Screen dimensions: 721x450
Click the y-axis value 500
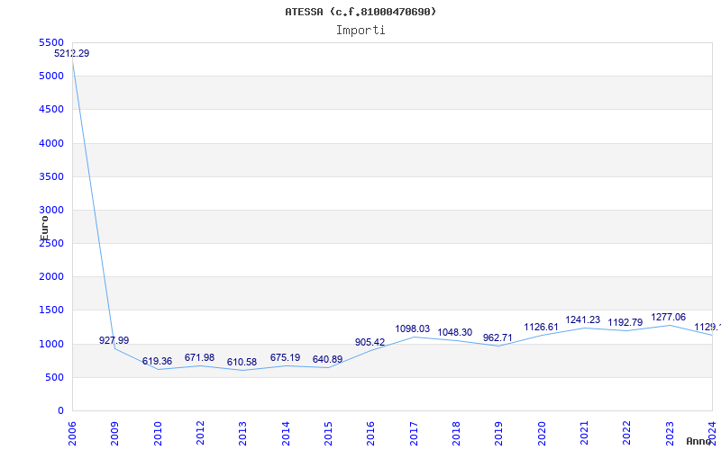tap(55, 377)
